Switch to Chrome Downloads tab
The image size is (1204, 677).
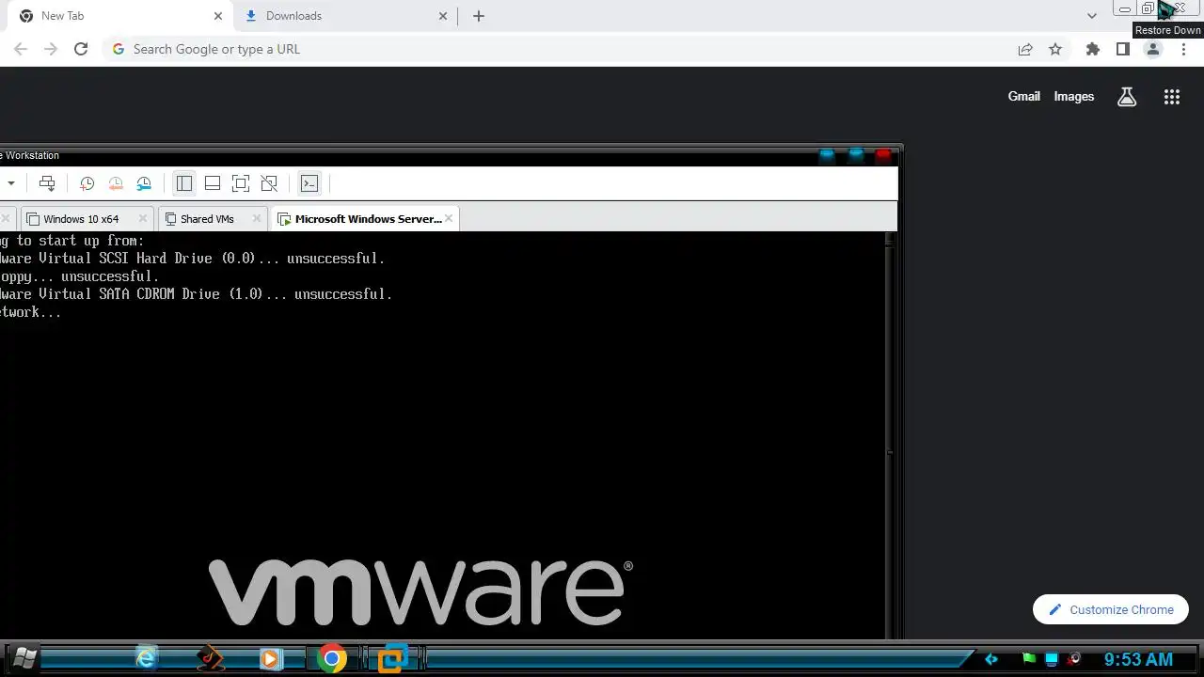(345, 16)
